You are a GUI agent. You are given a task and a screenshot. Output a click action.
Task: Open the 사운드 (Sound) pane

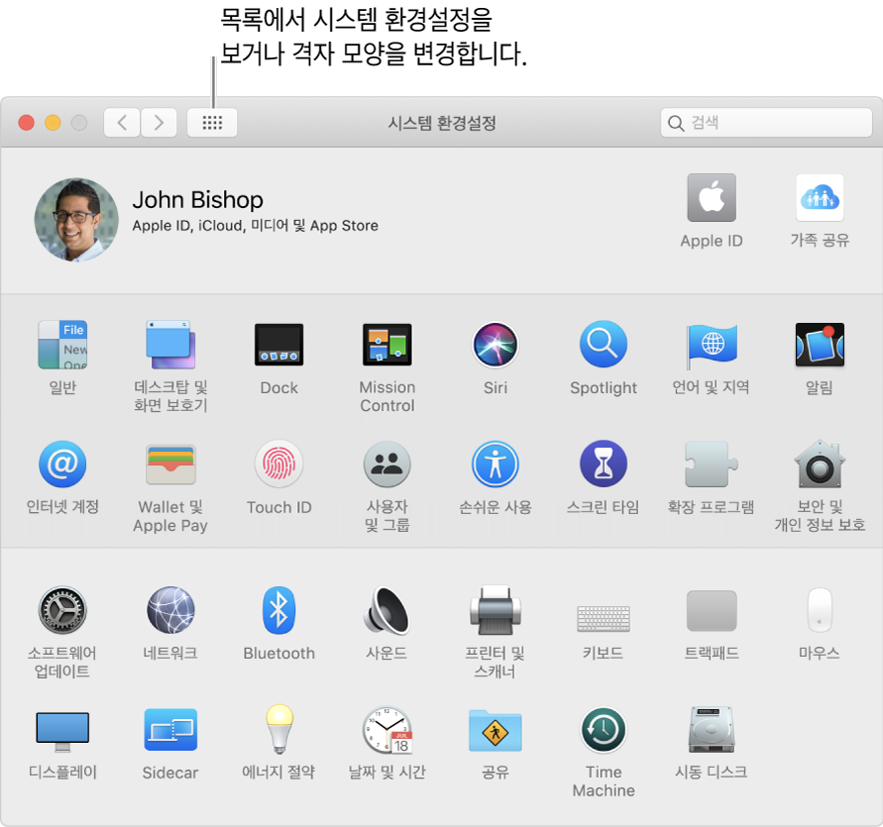pyautogui.click(x=387, y=610)
